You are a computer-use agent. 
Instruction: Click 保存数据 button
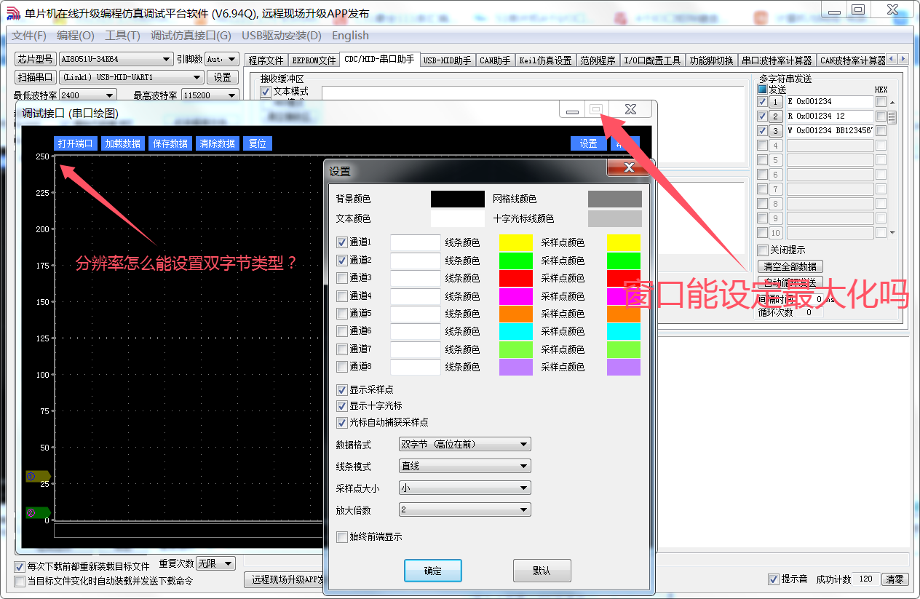170,143
